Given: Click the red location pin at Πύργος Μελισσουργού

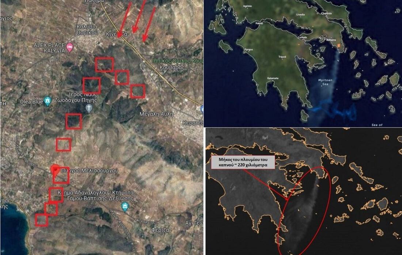Looking at the screenshot, I should [55, 170].
